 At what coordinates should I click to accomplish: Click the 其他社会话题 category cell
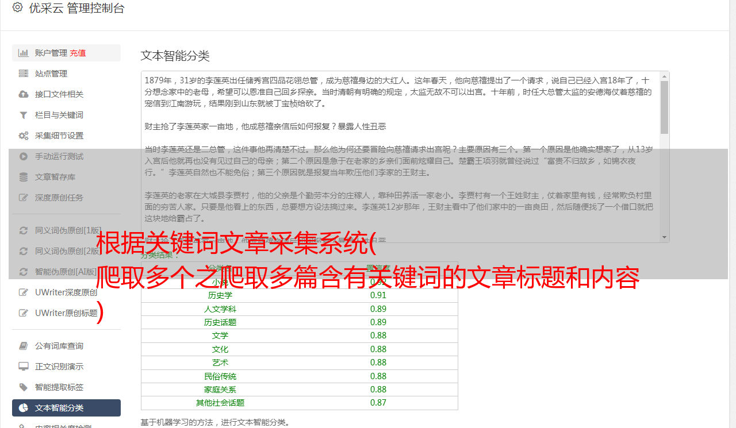click(x=220, y=403)
